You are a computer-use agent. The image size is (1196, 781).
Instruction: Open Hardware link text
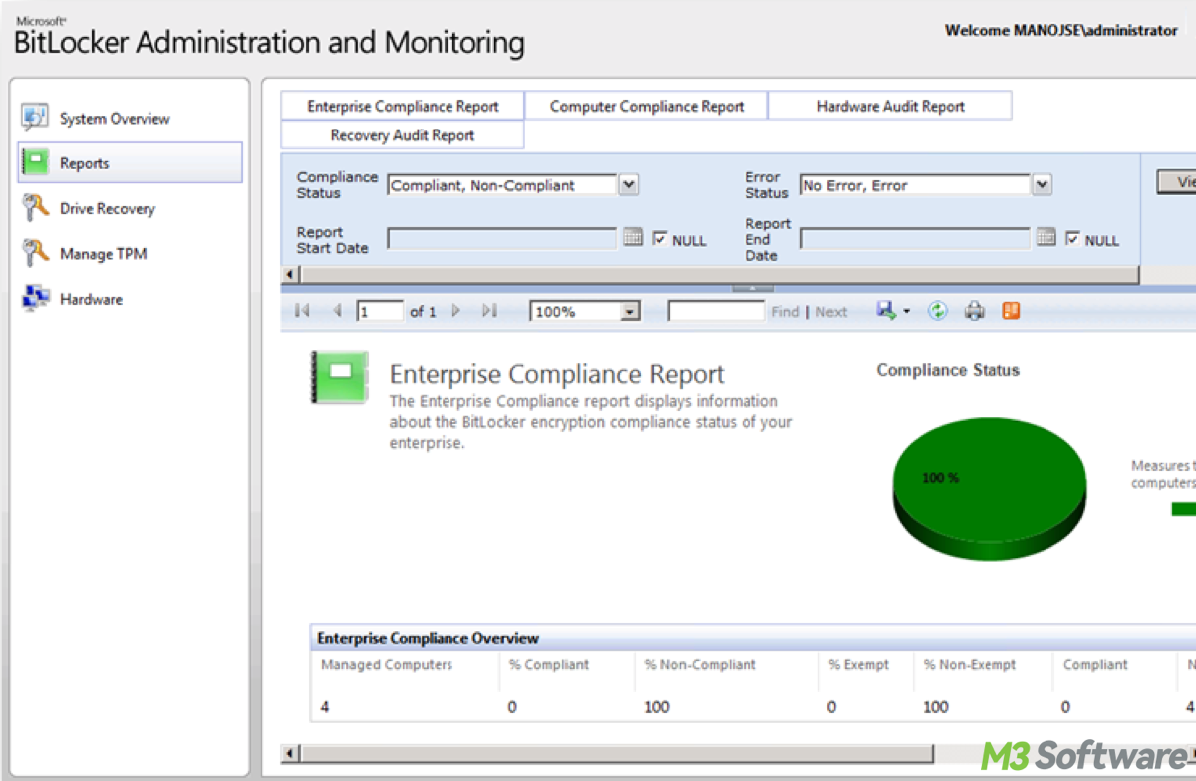point(91,299)
